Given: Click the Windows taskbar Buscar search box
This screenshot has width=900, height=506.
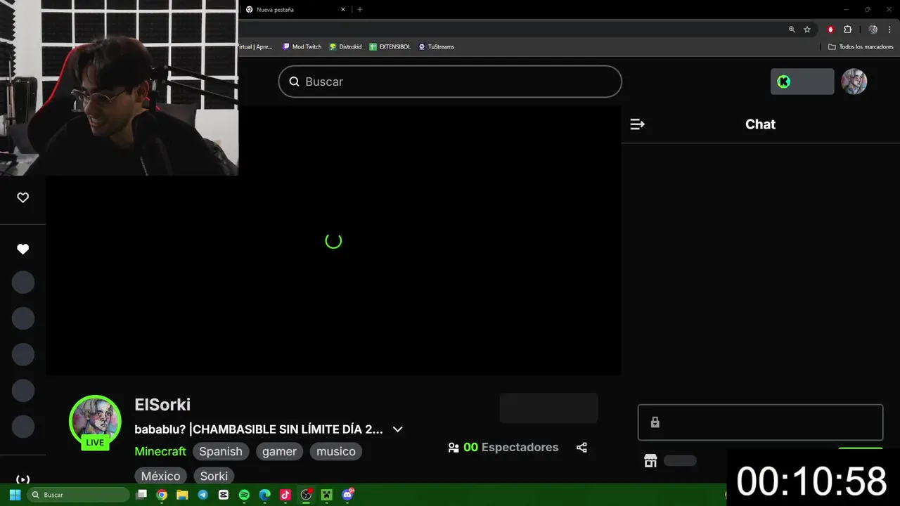Looking at the screenshot, I should pyautogui.click(x=79, y=495).
